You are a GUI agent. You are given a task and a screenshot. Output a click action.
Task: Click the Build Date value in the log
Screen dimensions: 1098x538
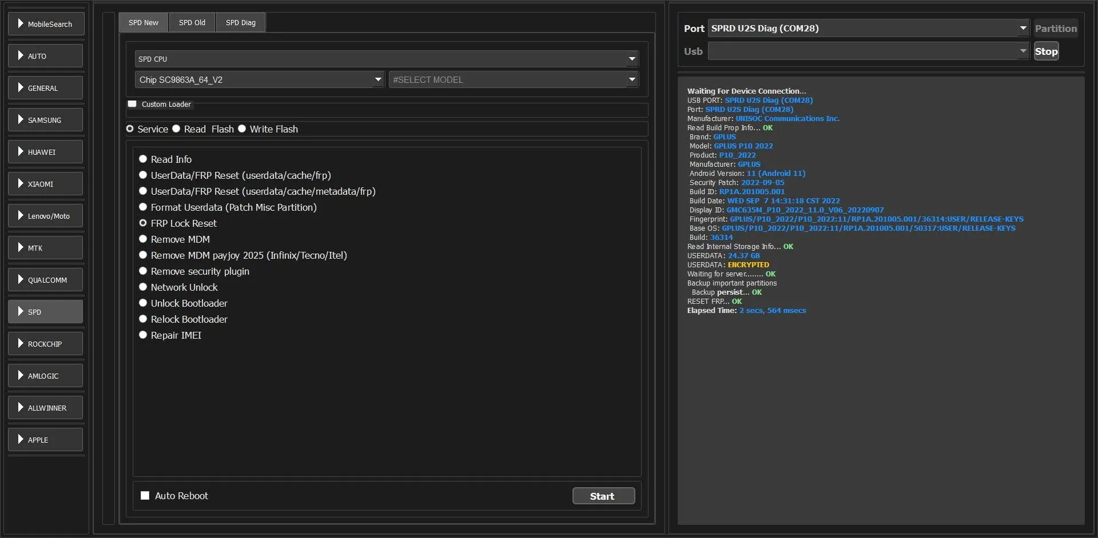(x=783, y=201)
